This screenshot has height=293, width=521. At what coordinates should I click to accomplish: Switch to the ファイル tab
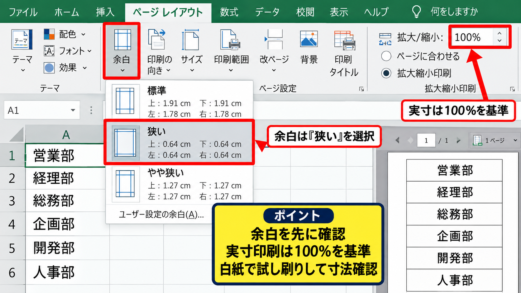coord(23,12)
